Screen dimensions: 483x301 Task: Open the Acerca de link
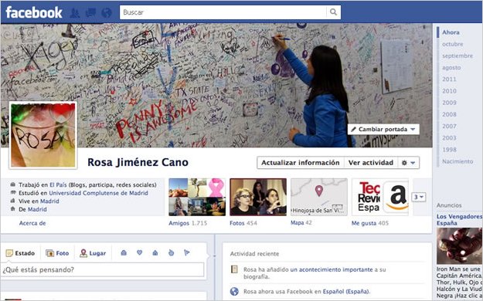[32, 223]
